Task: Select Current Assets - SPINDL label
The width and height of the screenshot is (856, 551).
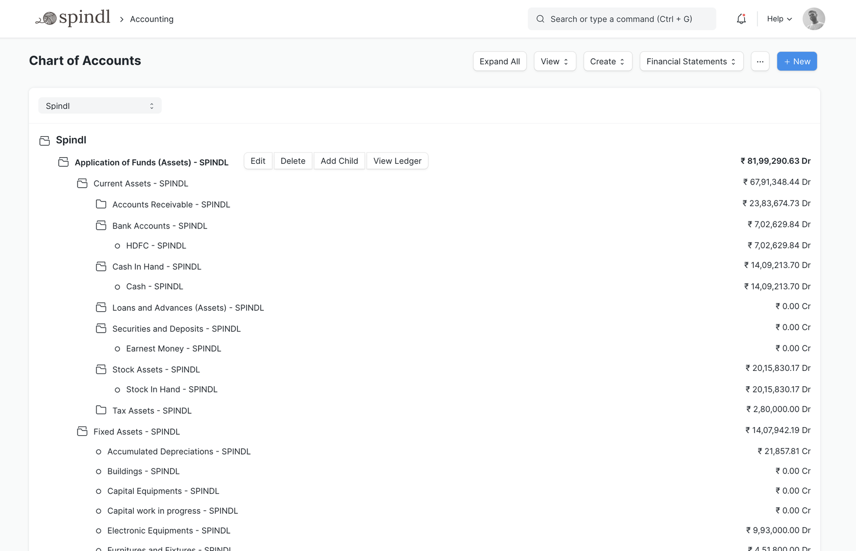Action: coord(141,184)
